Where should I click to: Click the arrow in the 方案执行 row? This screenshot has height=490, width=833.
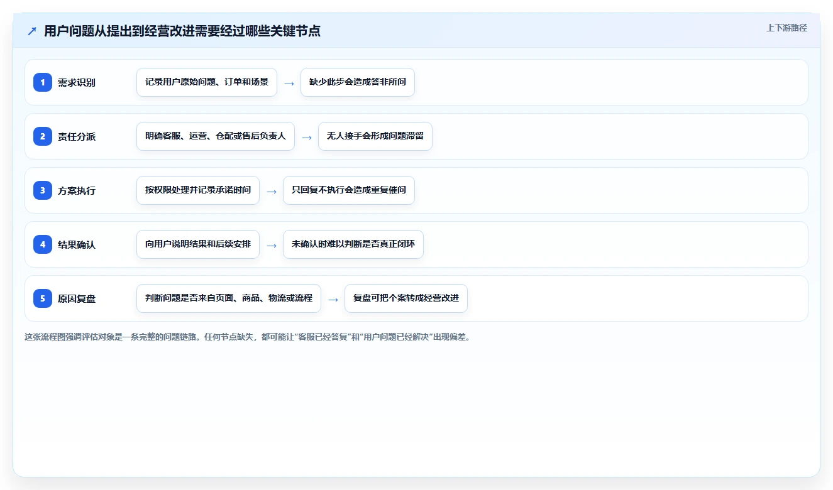coord(272,191)
